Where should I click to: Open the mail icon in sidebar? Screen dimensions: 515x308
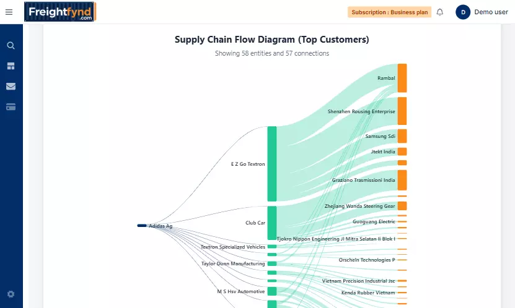point(11,87)
